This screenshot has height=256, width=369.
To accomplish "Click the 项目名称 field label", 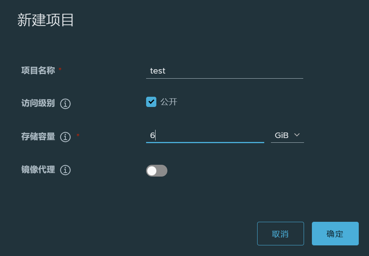I will 38,70.
